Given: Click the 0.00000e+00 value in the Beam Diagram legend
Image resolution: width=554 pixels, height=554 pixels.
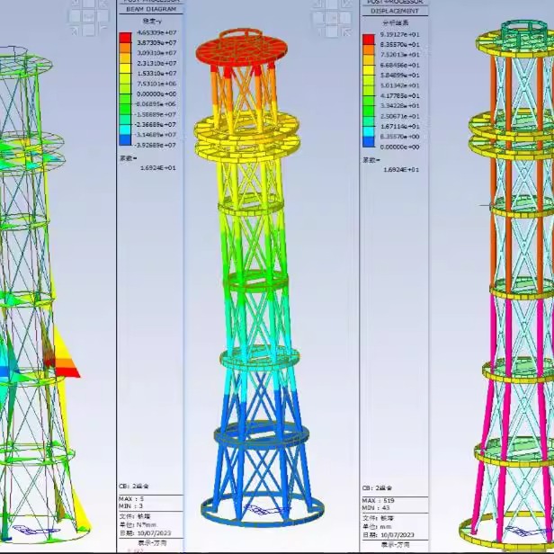Looking at the screenshot, I should coord(156,94).
